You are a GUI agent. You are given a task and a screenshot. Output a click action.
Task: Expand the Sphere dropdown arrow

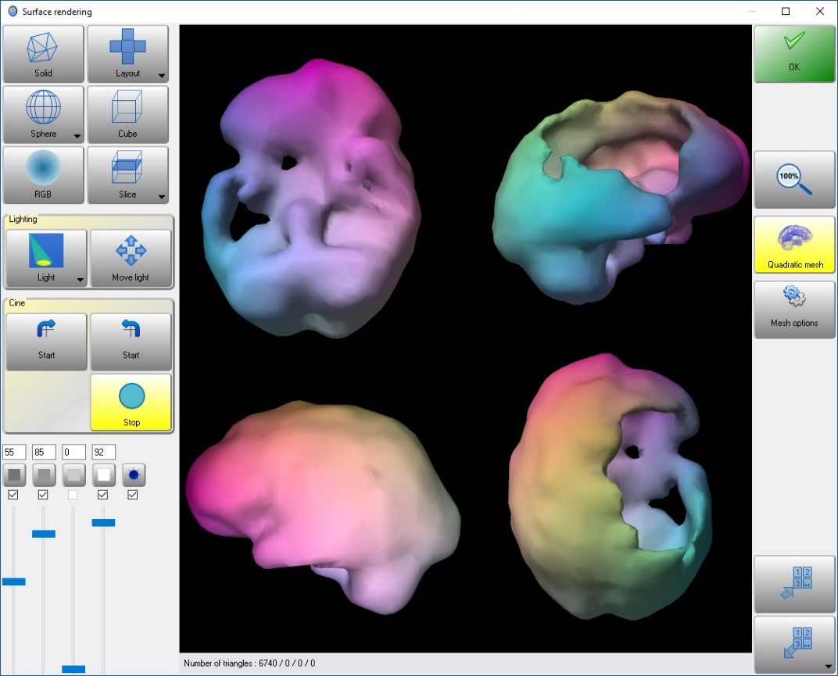coord(77,136)
